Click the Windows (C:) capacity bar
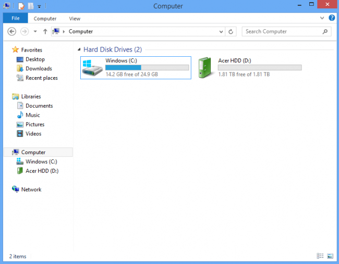The height and width of the screenshot is (264, 339). pos(147,68)
